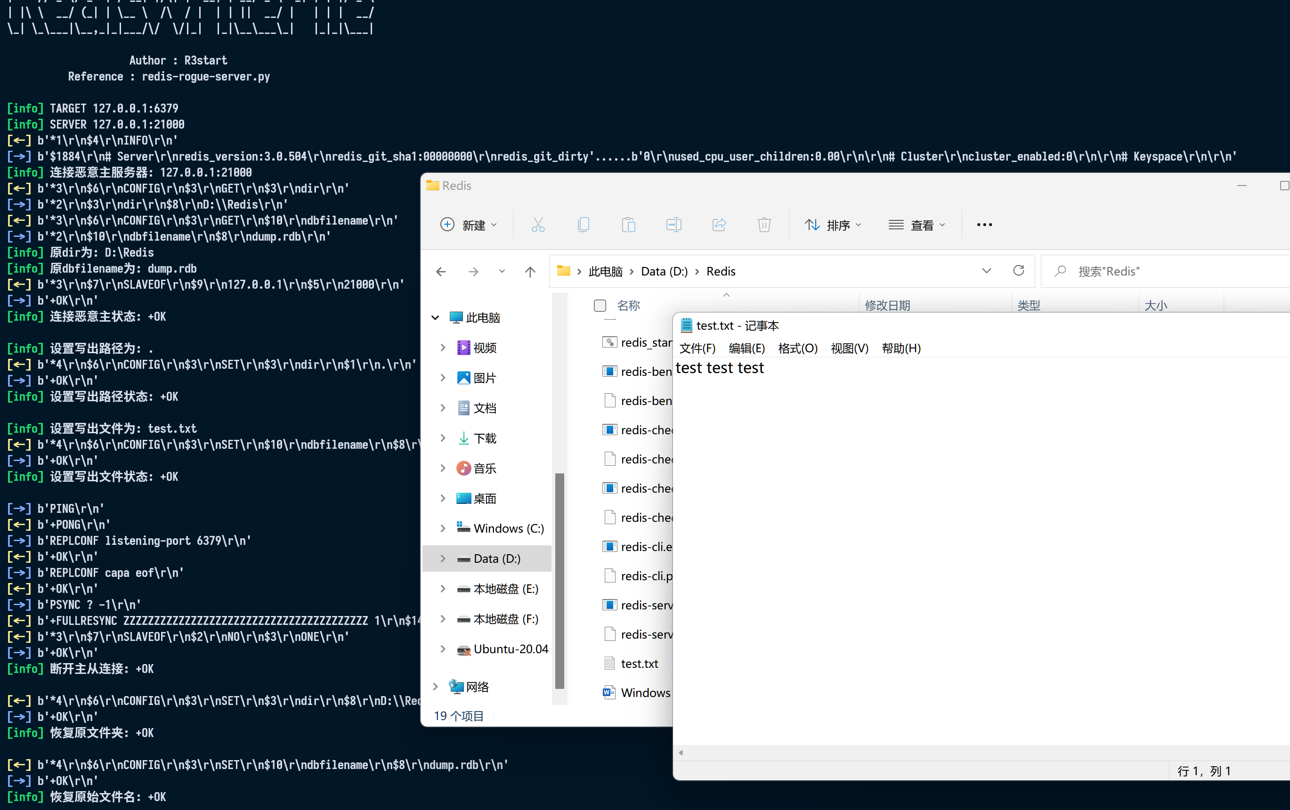Expand the Ubuntu-20.04 drive in sidebar
This screenshot has width=1290, height=810.
pyautogui.click(x=443, y=649)
